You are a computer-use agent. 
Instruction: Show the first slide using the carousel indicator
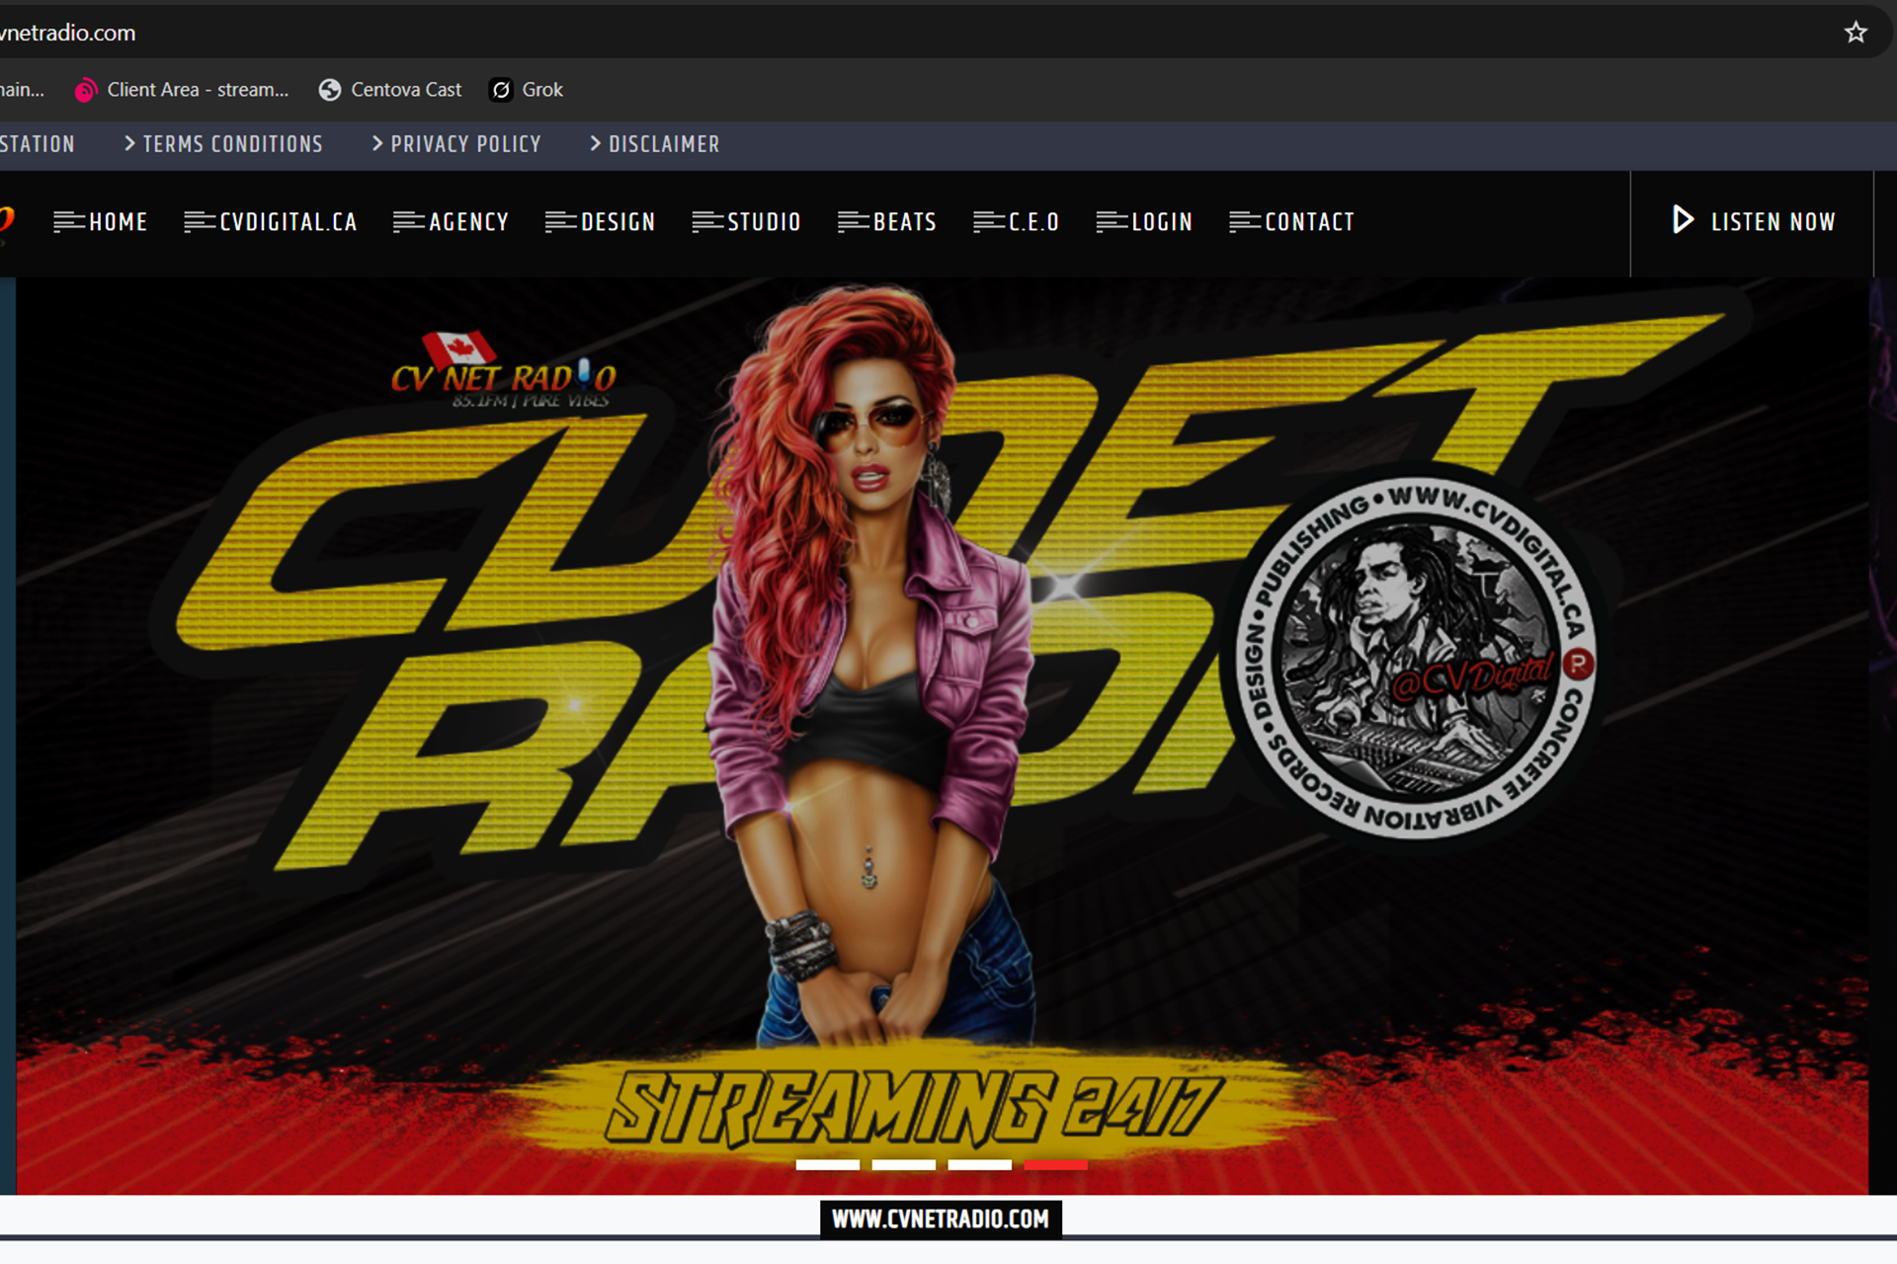(x=828, y=1165)
